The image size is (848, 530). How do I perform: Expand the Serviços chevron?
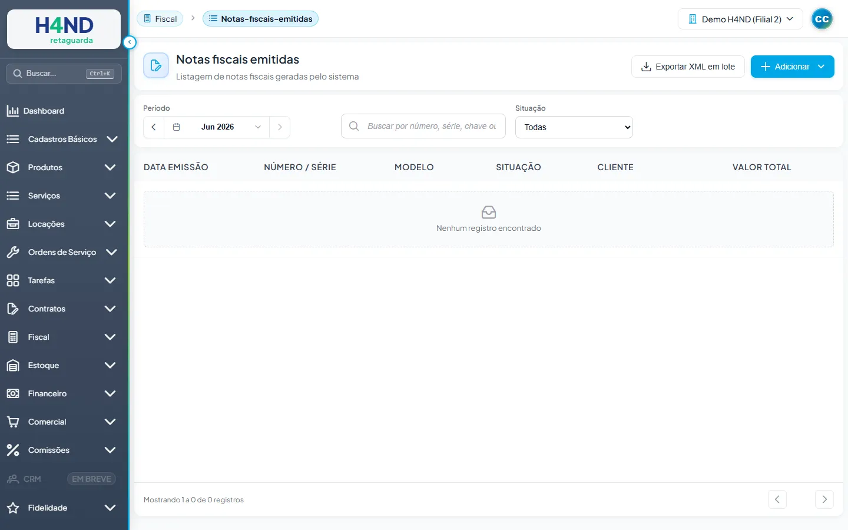tap(110, 196)
